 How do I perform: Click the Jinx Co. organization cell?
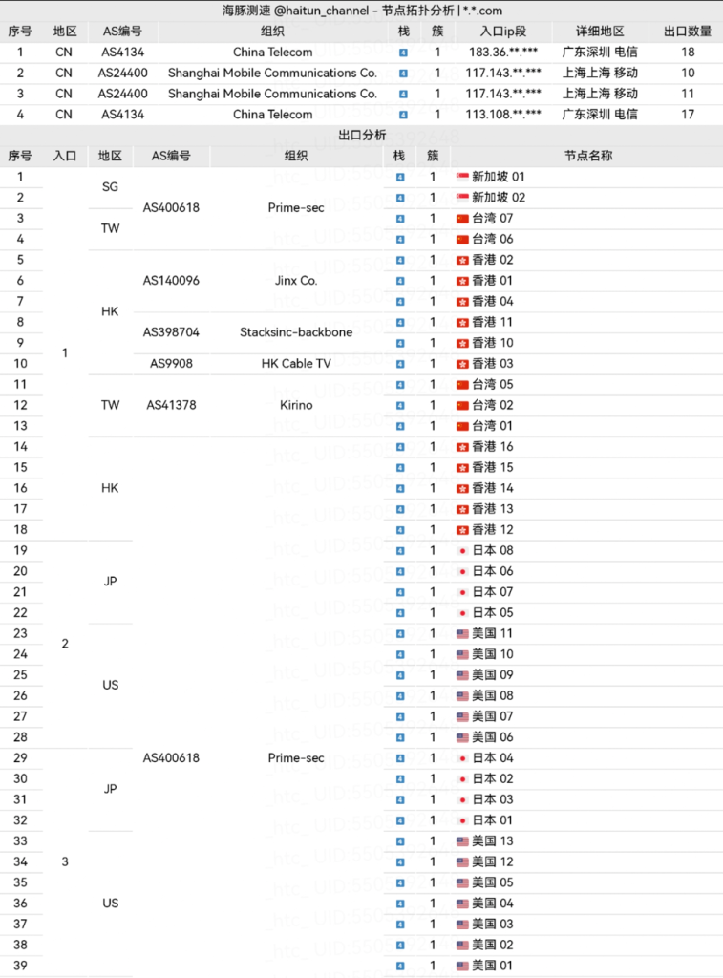pos(296,281)
